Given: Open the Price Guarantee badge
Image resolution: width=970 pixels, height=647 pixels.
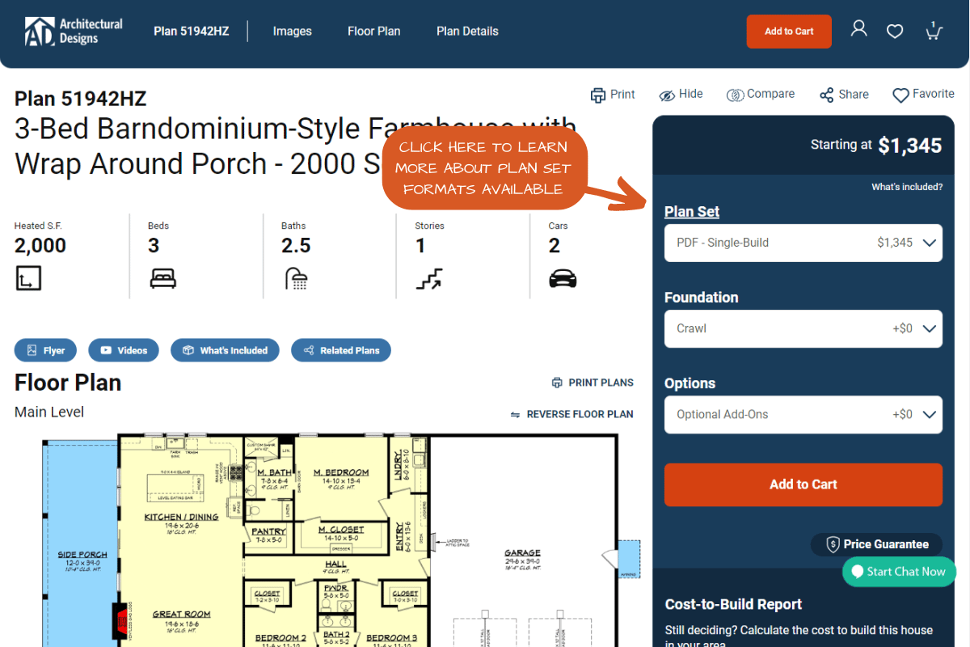Looking at the screenshot, I should (877, 544).
